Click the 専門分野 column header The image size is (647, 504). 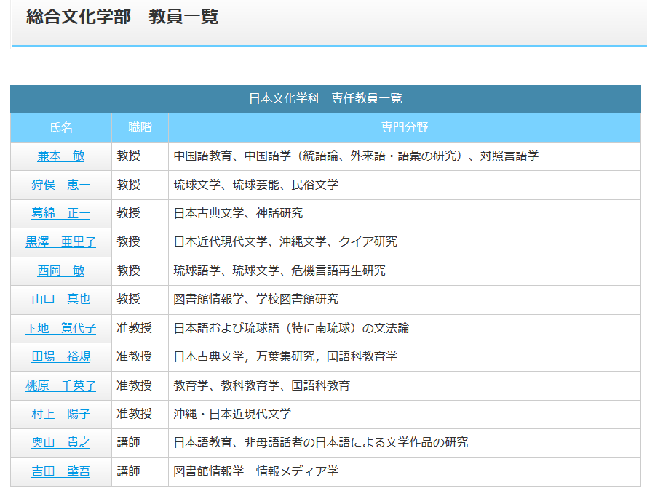point(405,128)
